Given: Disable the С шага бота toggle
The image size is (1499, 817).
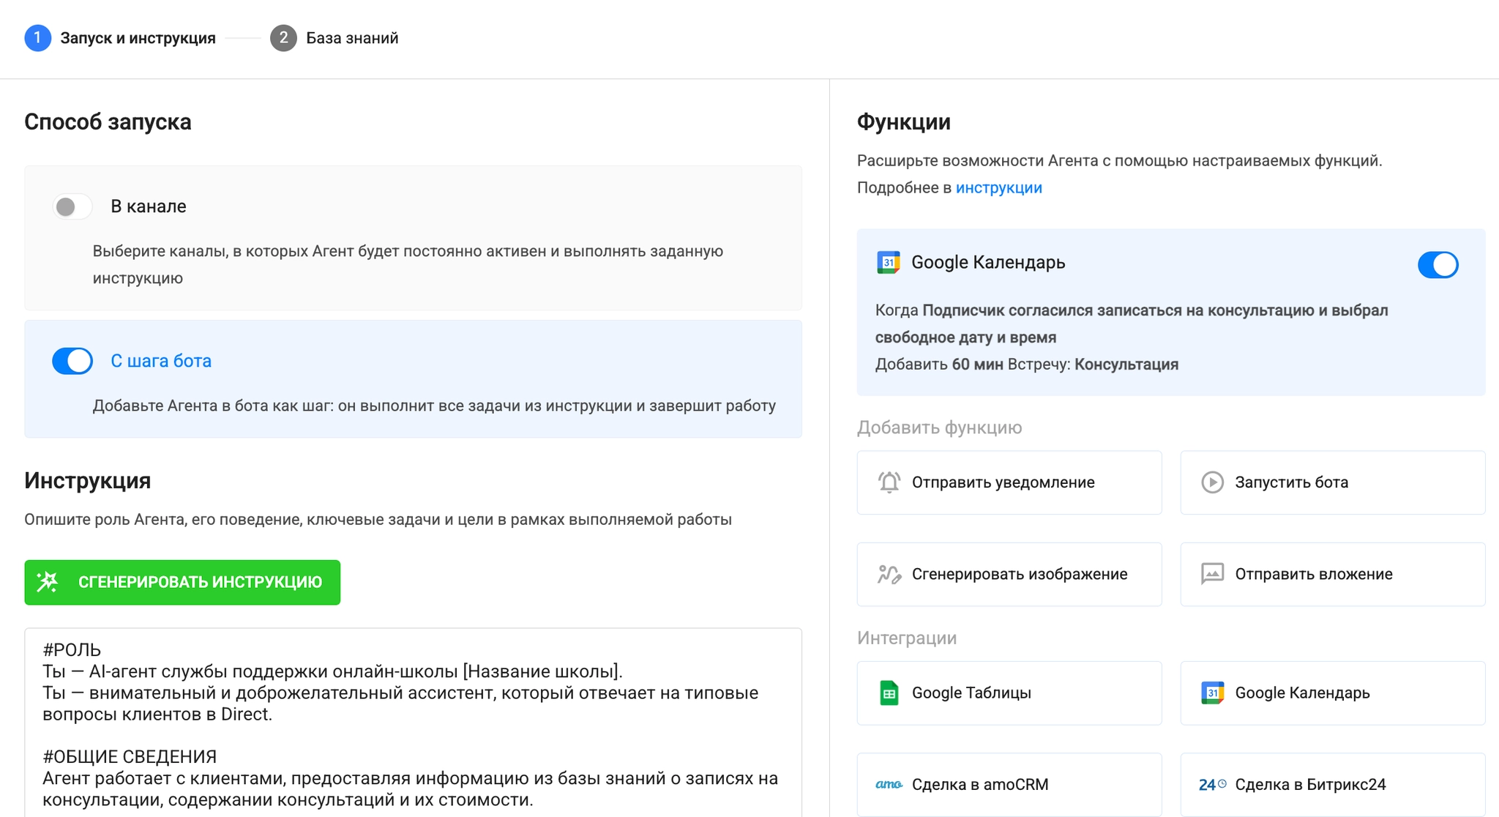Looking at the screenshot, I should (x=72, y=361).
